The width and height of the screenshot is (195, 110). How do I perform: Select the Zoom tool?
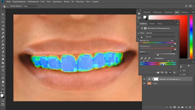(3, 86)
